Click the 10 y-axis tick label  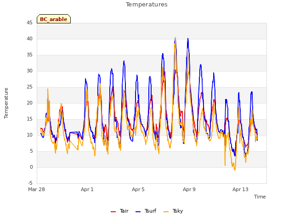[29, 135]
